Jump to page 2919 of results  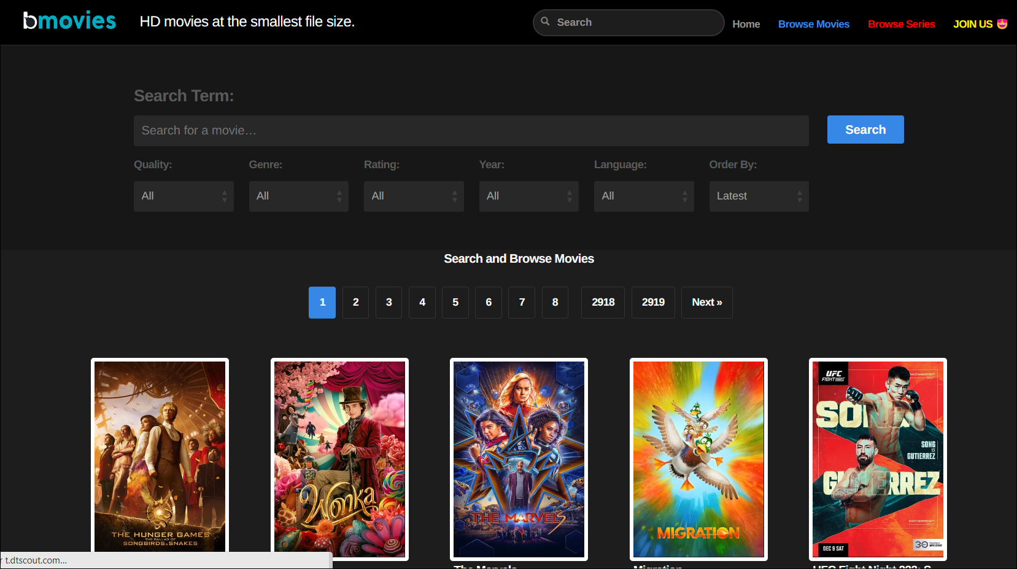[653, 302]
